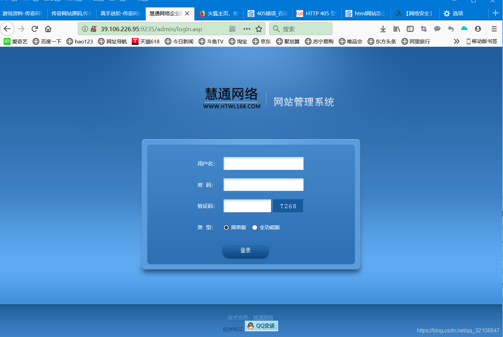
Task: Open the 爱奇艺 bookmark
Action: click(16, 41)
